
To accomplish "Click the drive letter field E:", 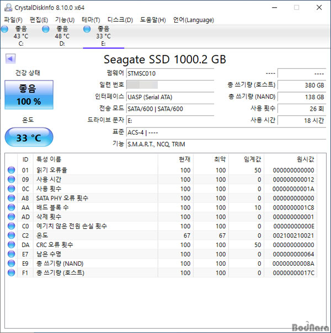I will point(170,121).
